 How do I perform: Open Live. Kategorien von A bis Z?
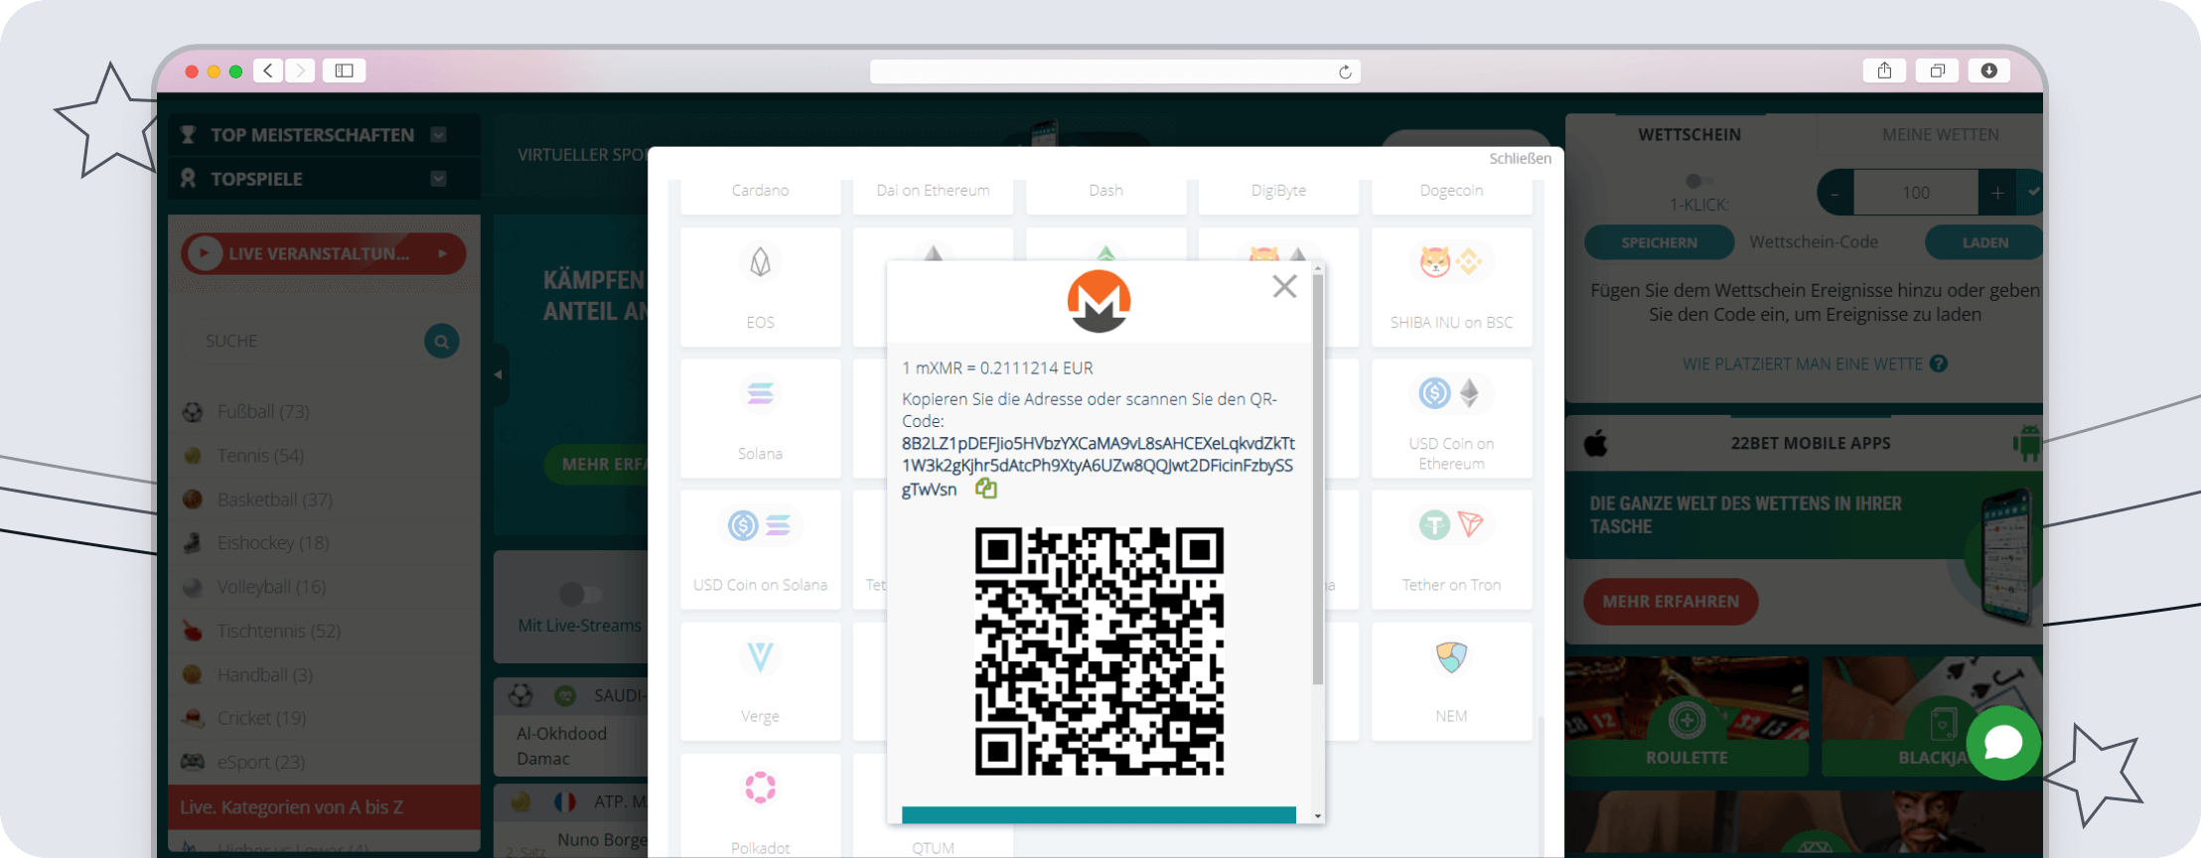pos(324,807)
